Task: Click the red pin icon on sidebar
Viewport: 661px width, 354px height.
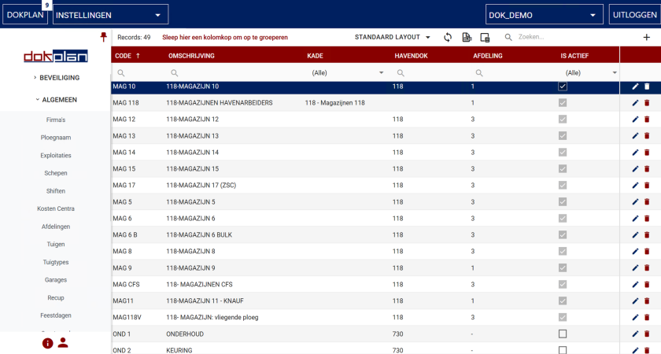Action: click(x=103, y=37)
